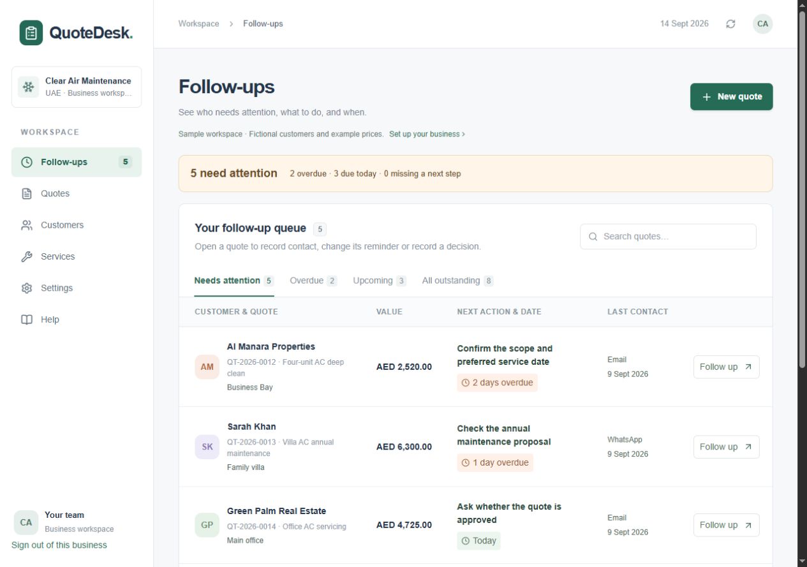Open Help in the sidebar
Viewport: 807px width, 567px height.
tap(77, 320)
